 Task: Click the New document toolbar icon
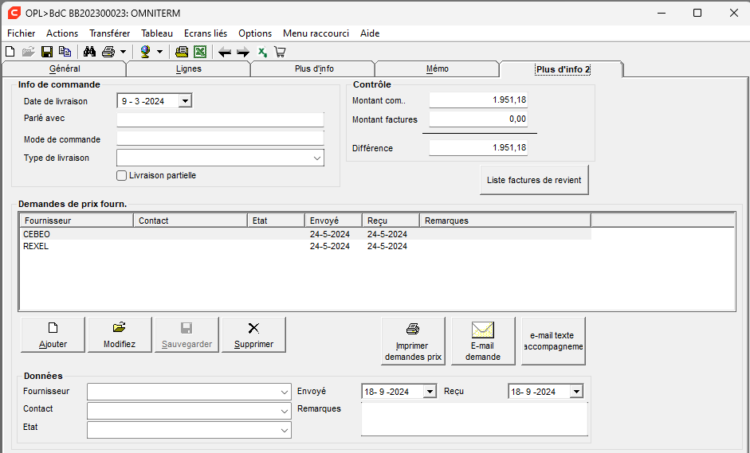coord(10,52)
